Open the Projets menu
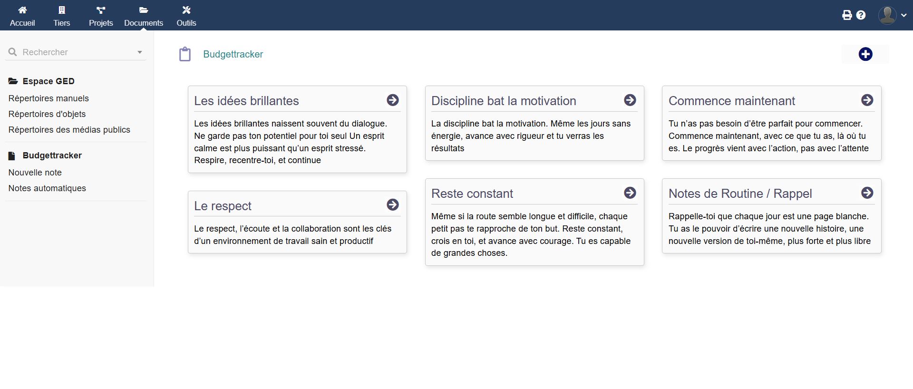Screen dimensions: 913x389 [x=101, y=16]
